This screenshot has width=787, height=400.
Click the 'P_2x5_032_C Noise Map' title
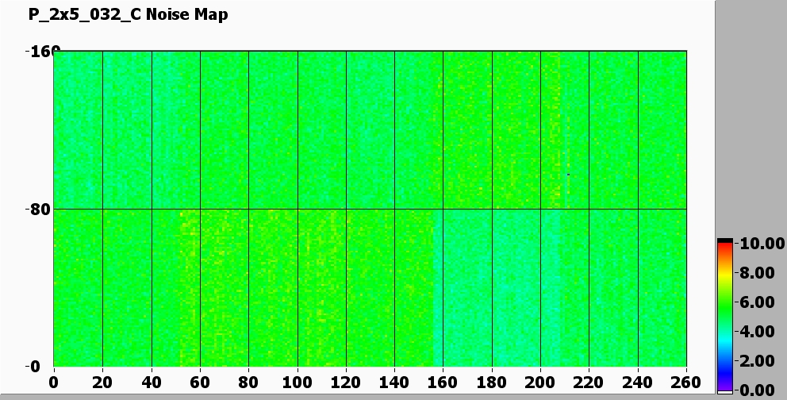click(x=128, y=14)
